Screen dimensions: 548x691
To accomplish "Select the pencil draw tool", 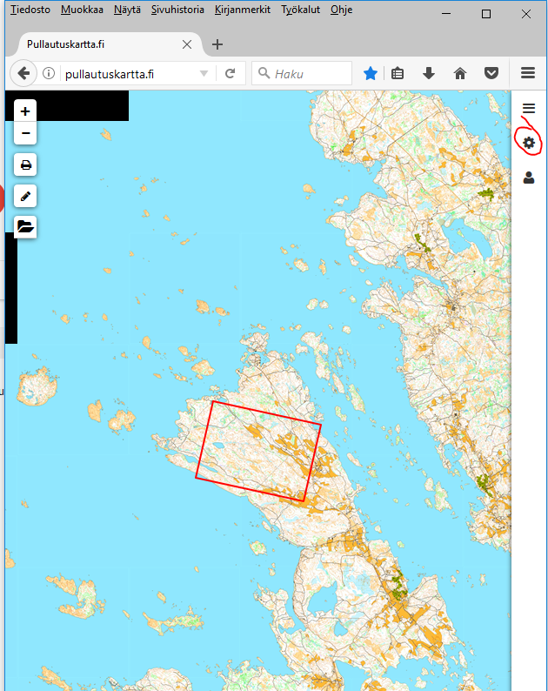I will pos(25,196).
